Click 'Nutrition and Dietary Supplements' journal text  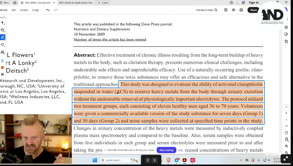point(102,29)
